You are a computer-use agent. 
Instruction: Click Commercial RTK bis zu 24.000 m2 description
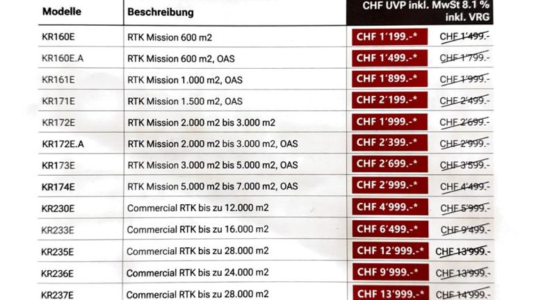(197, 273)
